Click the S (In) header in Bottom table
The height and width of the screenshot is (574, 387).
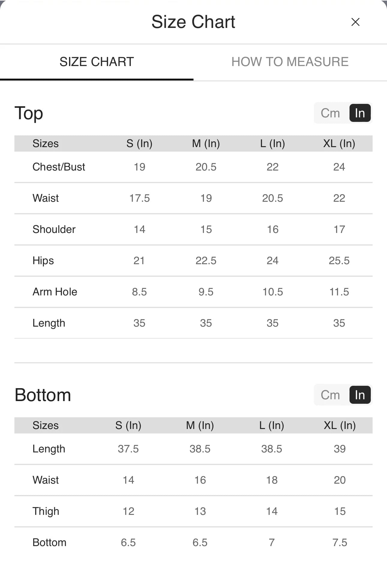click(128, 425)
